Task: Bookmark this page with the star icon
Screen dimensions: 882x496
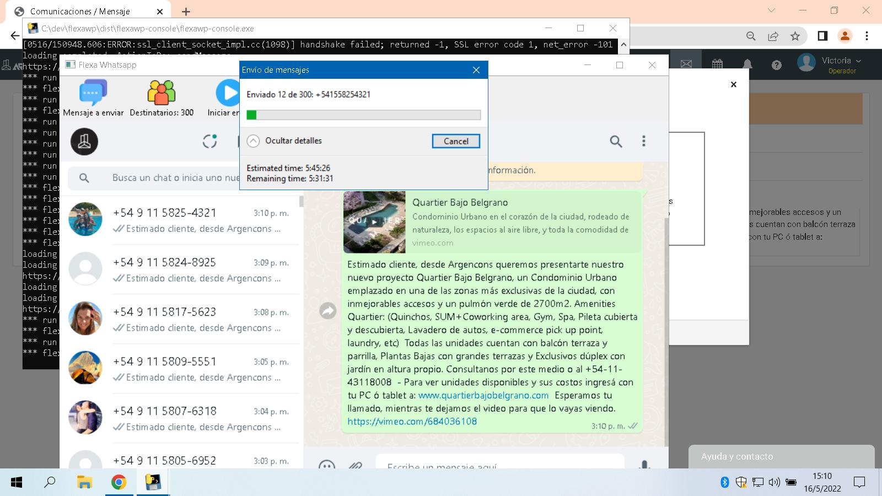Action: pyautogui.click(x=795, y=36)
